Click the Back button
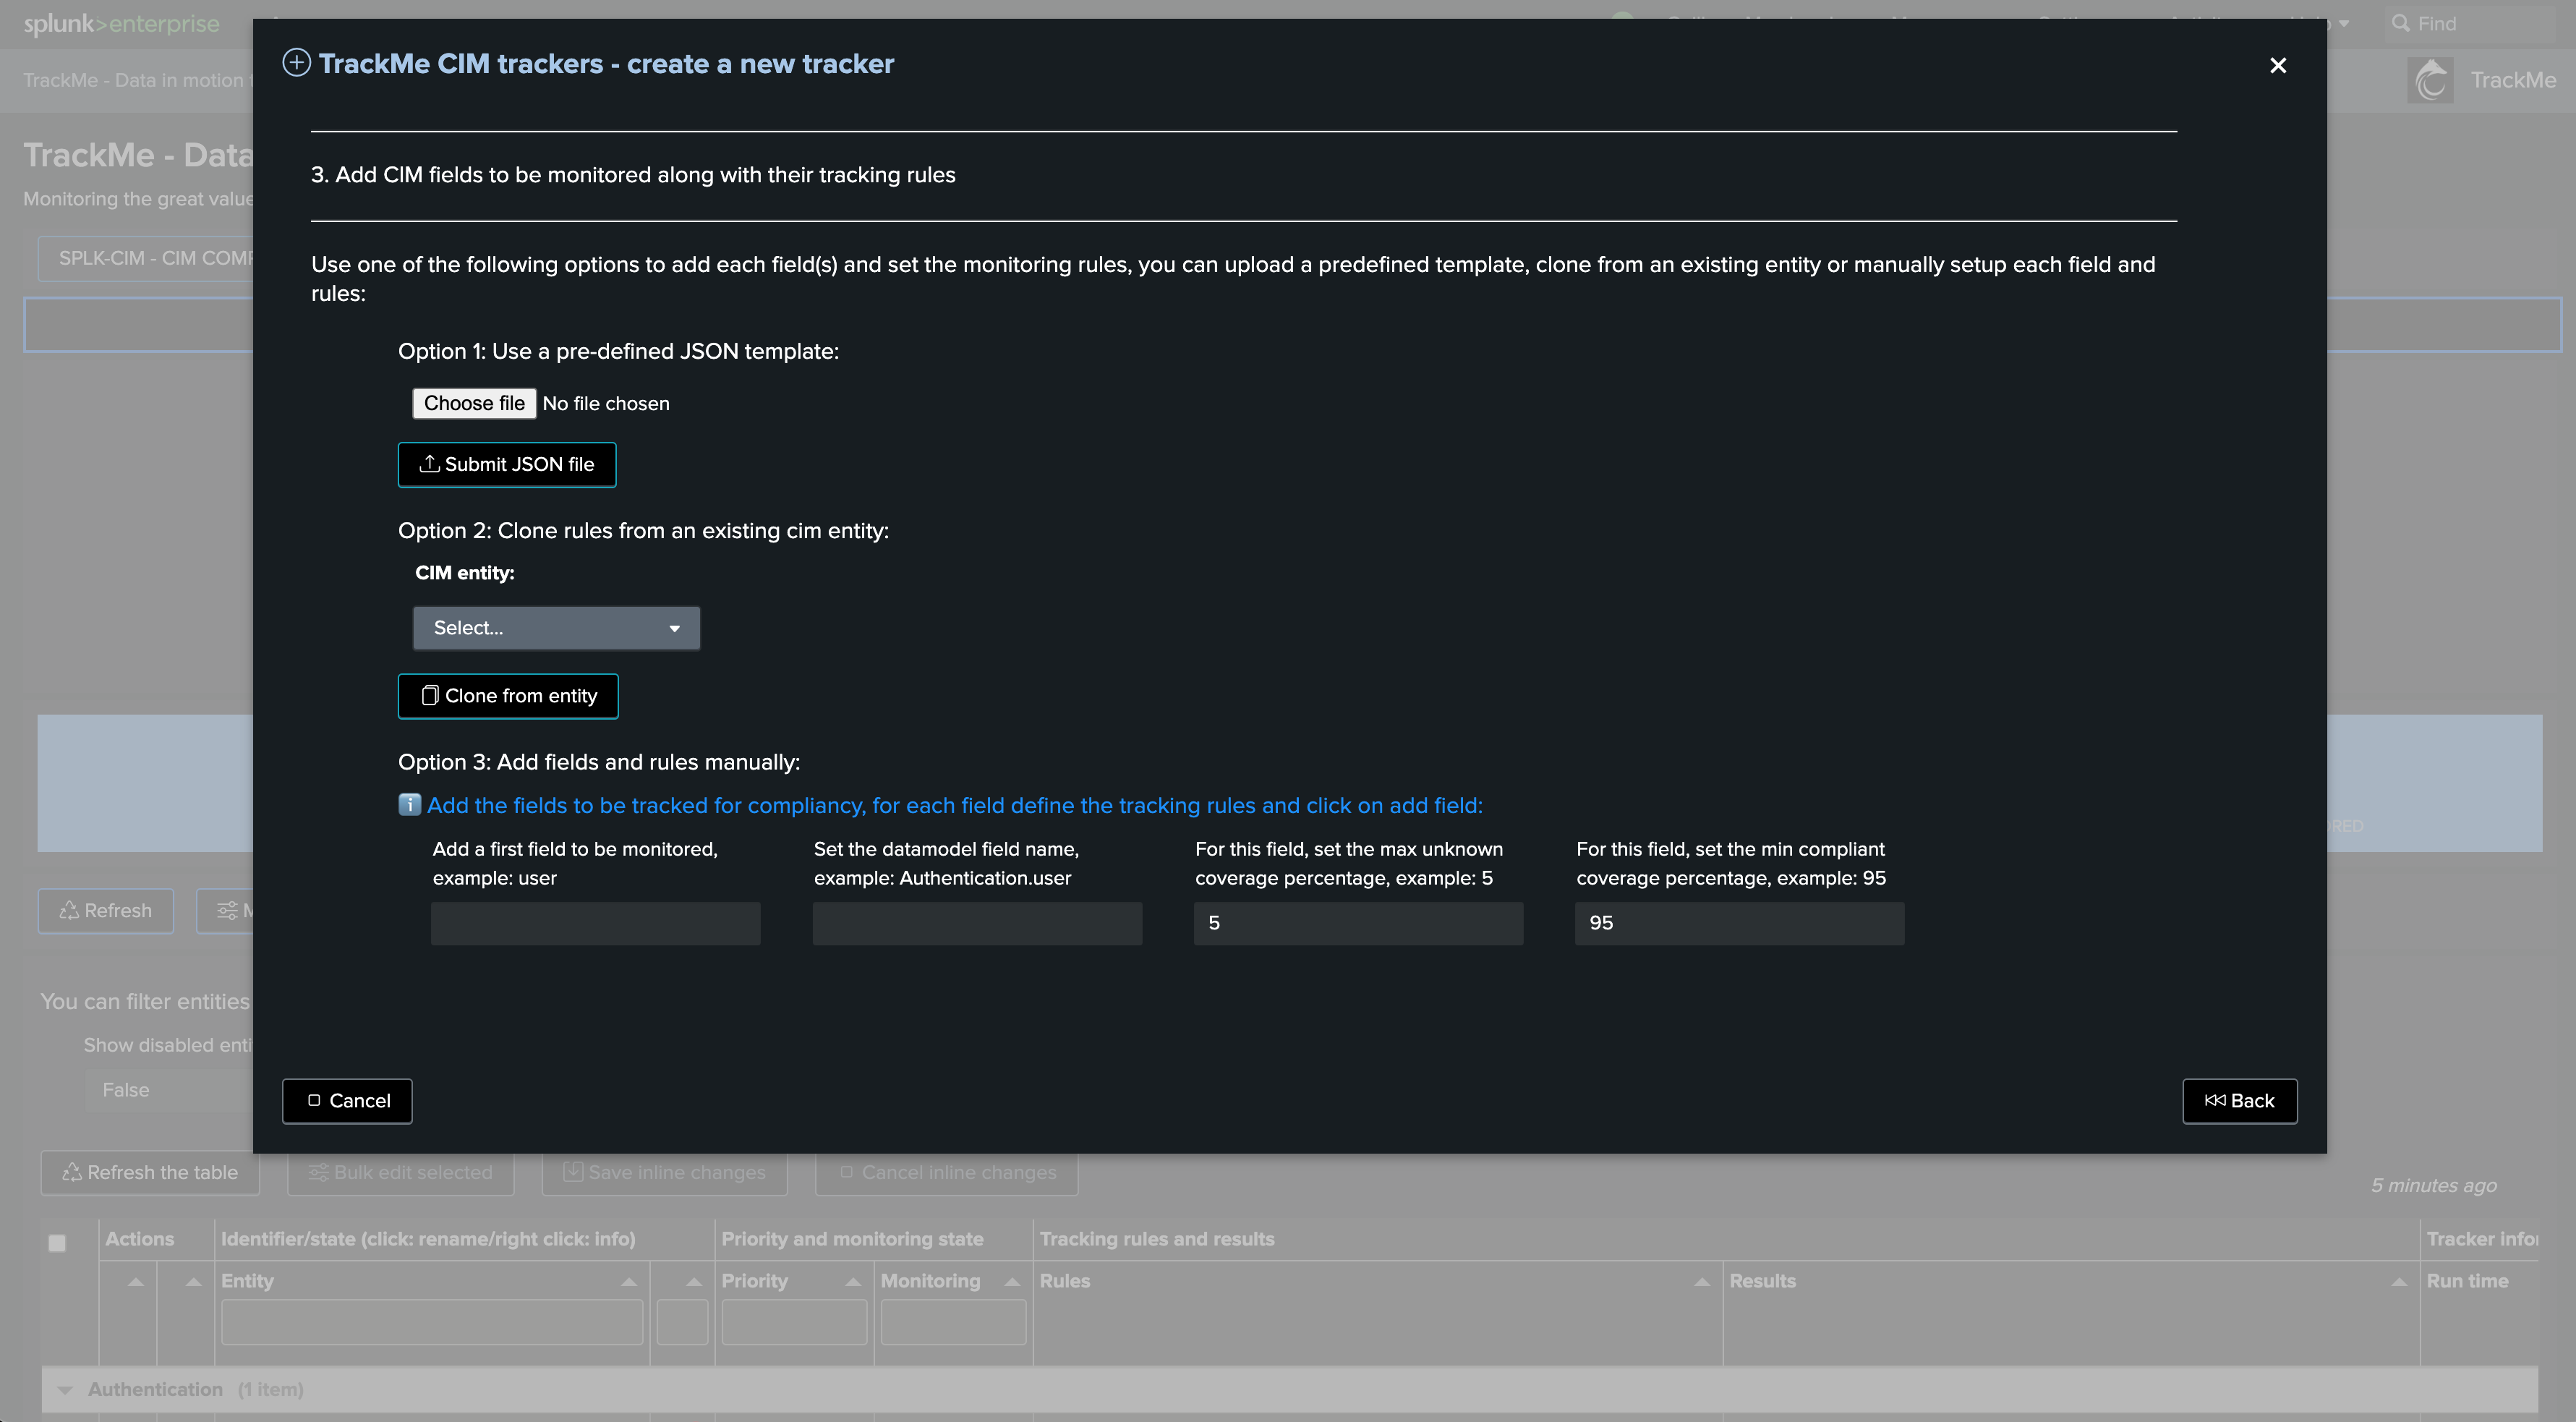This screenshot has width=2576, height=1422. (2239, 1101)
